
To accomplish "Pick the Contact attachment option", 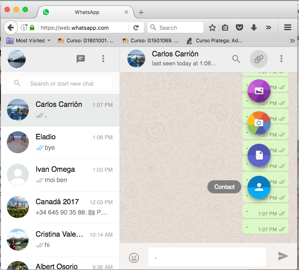I will coord(259,187).
